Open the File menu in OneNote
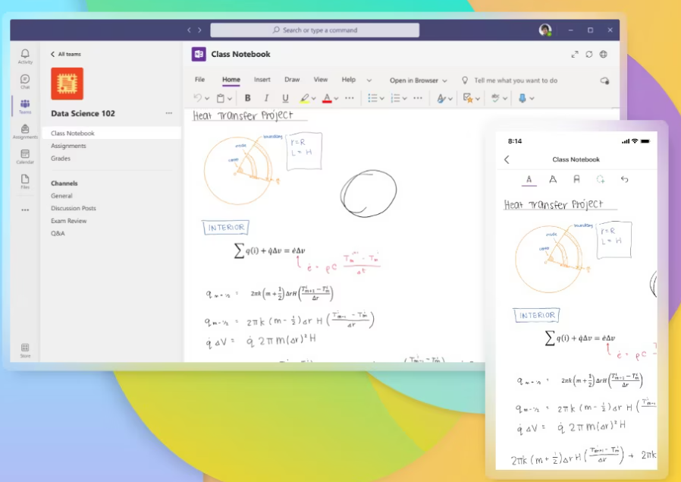 click(x=199, y=80)
